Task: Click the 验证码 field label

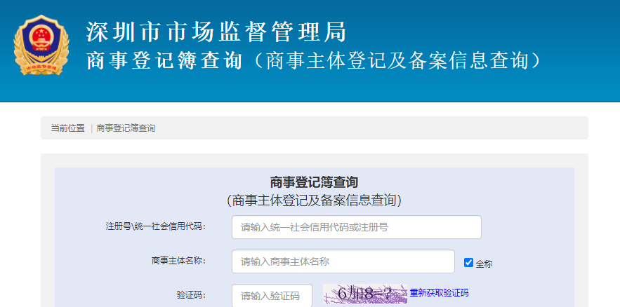Action: coord(190,295)
